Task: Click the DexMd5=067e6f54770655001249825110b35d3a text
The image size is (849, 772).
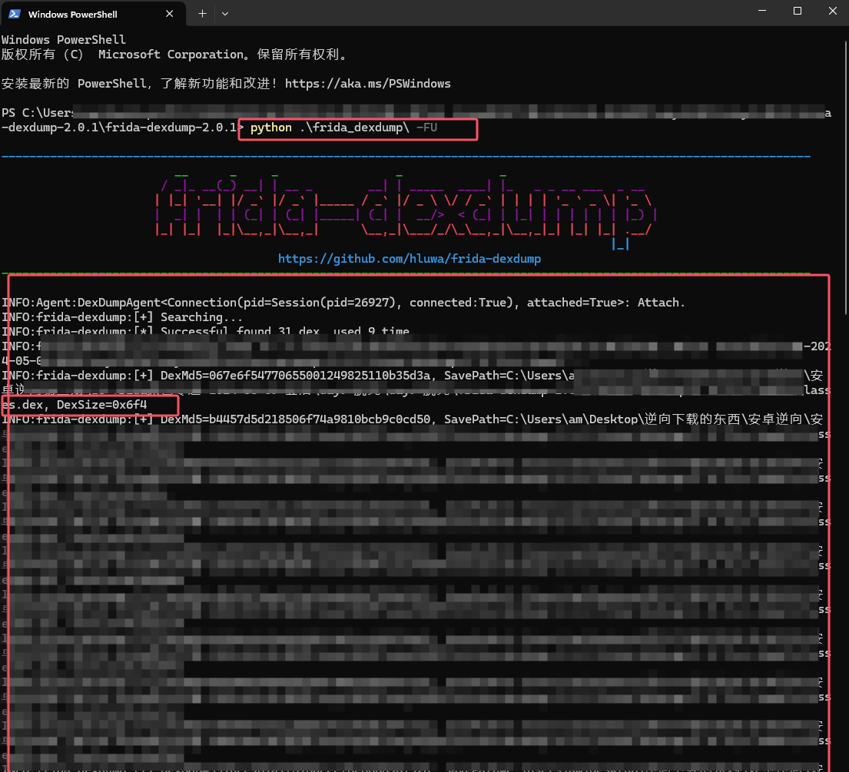Action: coord(296,376)
